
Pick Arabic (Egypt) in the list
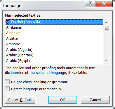54,61
